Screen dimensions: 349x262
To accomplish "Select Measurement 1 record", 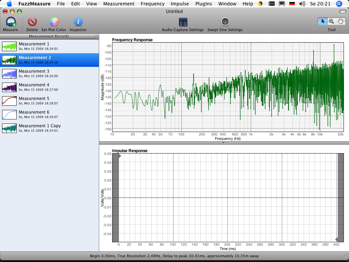I will 49,46.
